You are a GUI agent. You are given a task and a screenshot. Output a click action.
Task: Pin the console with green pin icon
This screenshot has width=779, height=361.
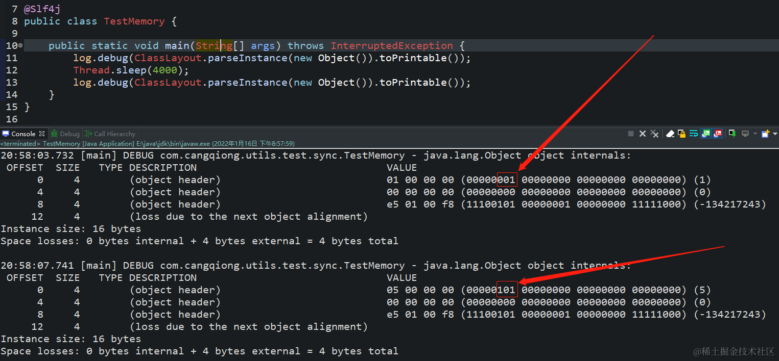733,134
